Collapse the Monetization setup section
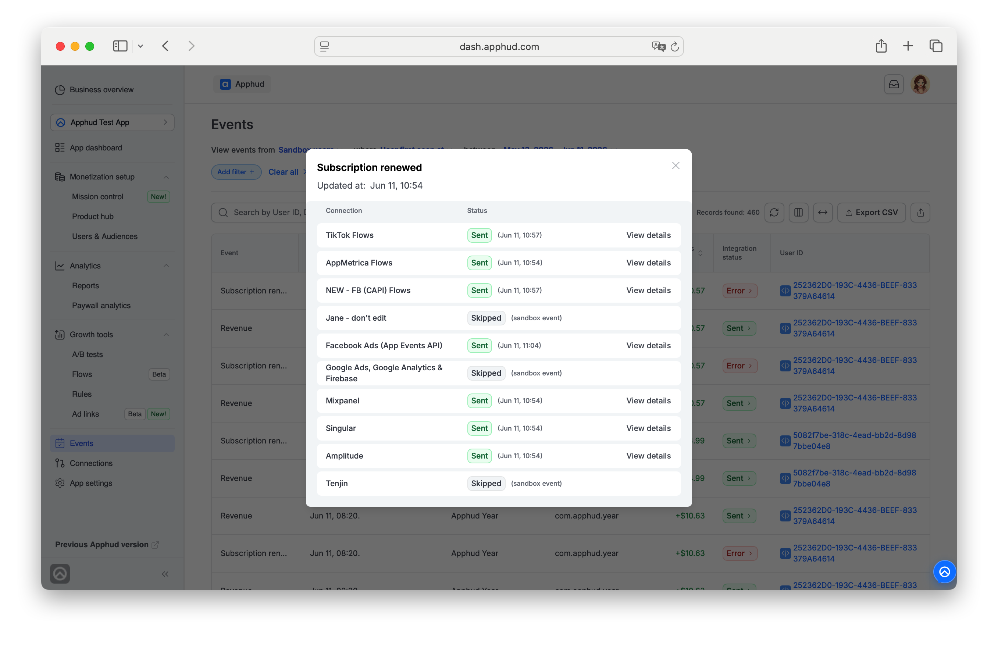Image resolution: width=998 pixels, height=645 pixels. point(166,177)
